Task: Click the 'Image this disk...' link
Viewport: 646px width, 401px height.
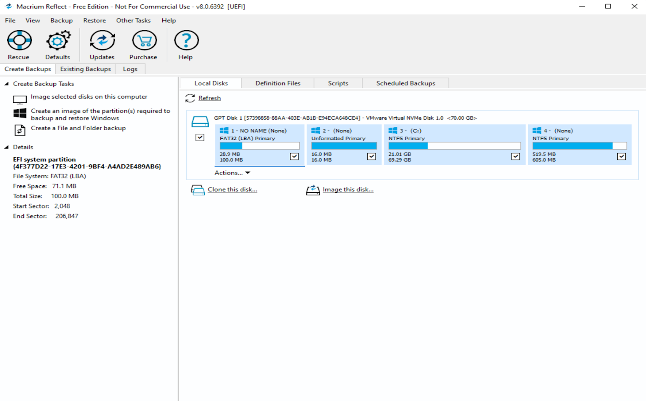Action: pos(348,189)
